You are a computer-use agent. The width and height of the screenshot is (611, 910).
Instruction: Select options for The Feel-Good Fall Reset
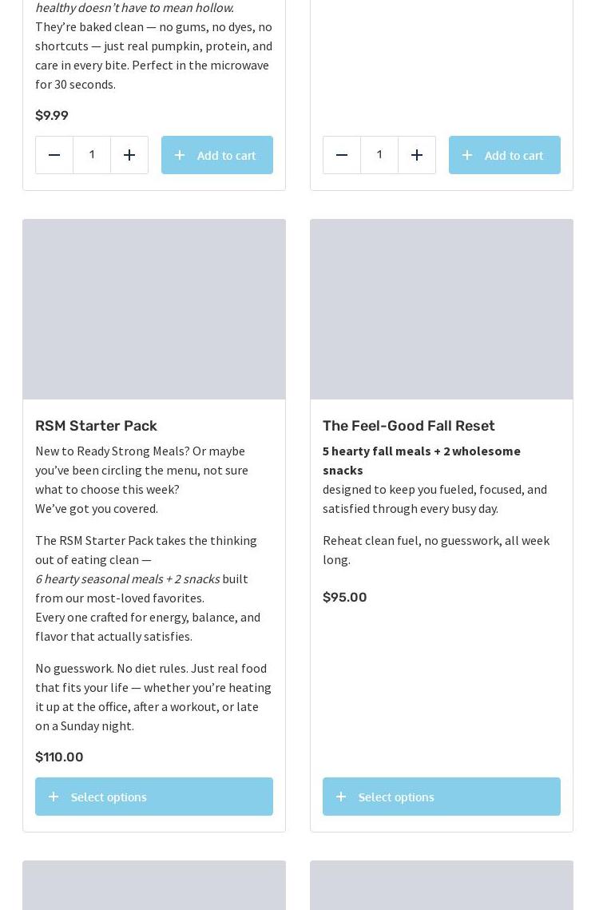pyautogui.click(x=442, y=797)
